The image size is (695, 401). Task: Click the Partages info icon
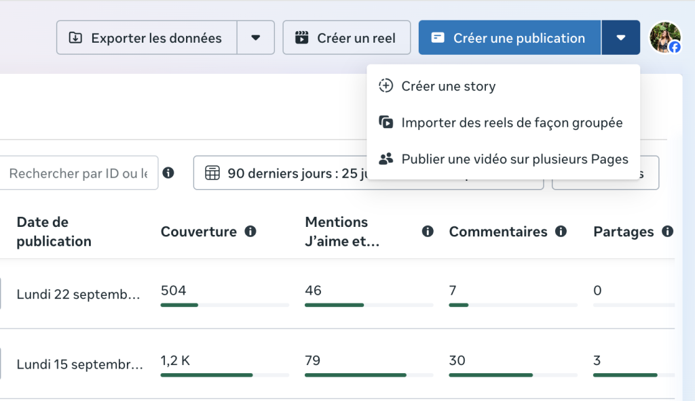click(x=668, y=232)
